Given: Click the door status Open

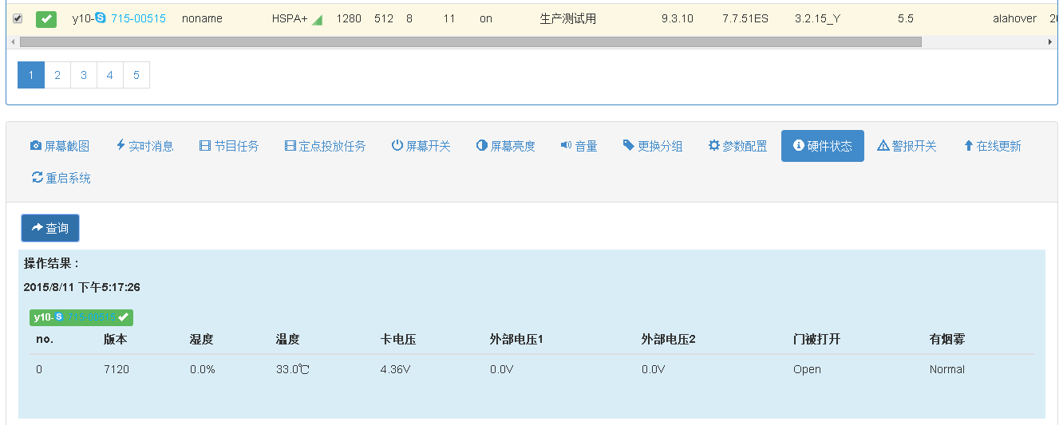Looking at the screenshot, I should [x=807, y=369].
